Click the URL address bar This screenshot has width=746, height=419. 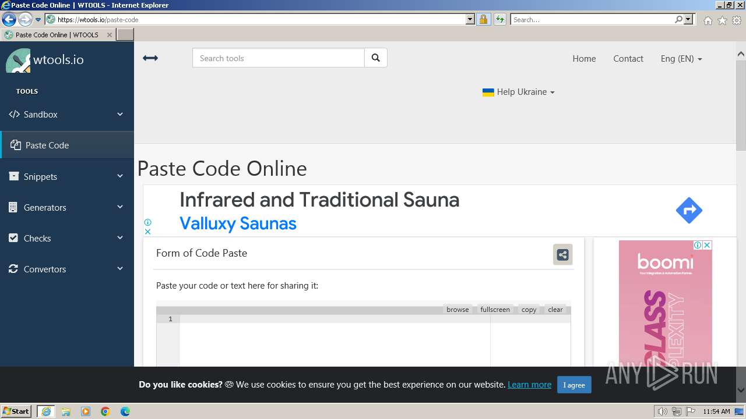pyautogui.click(x=261, y=19)
